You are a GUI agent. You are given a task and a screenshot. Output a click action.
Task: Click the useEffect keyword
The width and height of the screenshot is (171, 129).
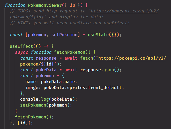click(x=21, y=46)
